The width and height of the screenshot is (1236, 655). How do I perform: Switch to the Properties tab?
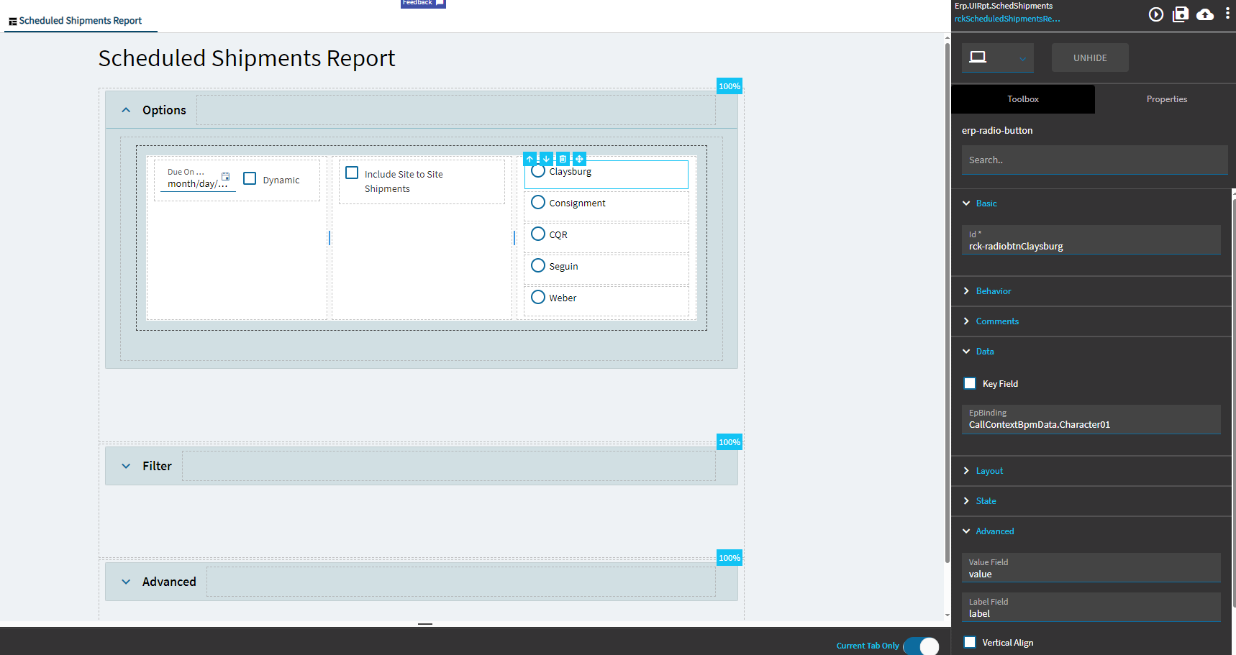click(x=1166, y=99)
